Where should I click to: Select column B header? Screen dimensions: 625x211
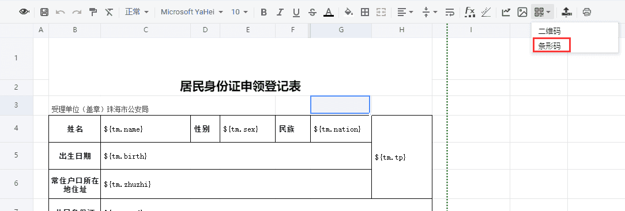[x=74, y=30]
